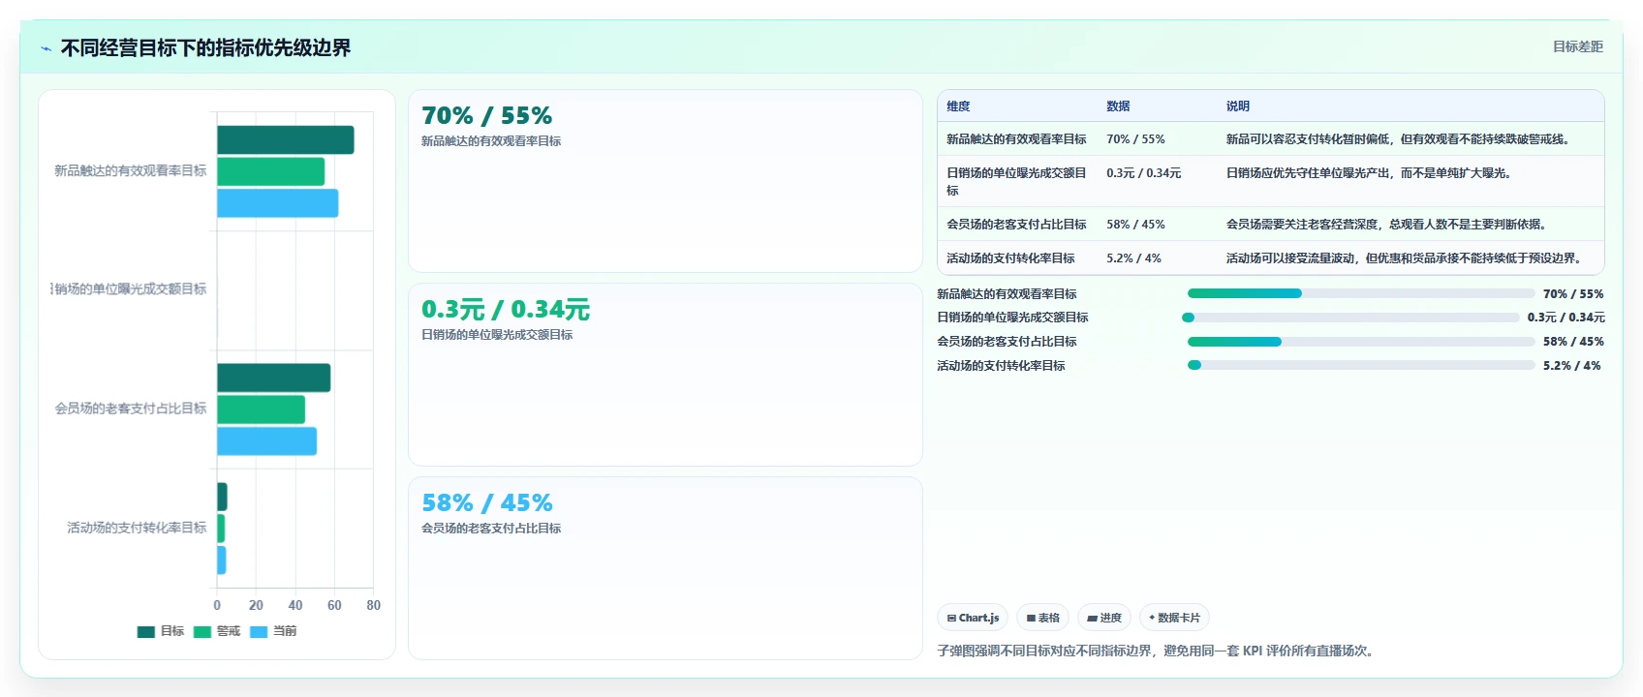1643x697 pixels.
Task: Click the chart axis label 新品触达的有效观看率目标
Action: (131, 170)
